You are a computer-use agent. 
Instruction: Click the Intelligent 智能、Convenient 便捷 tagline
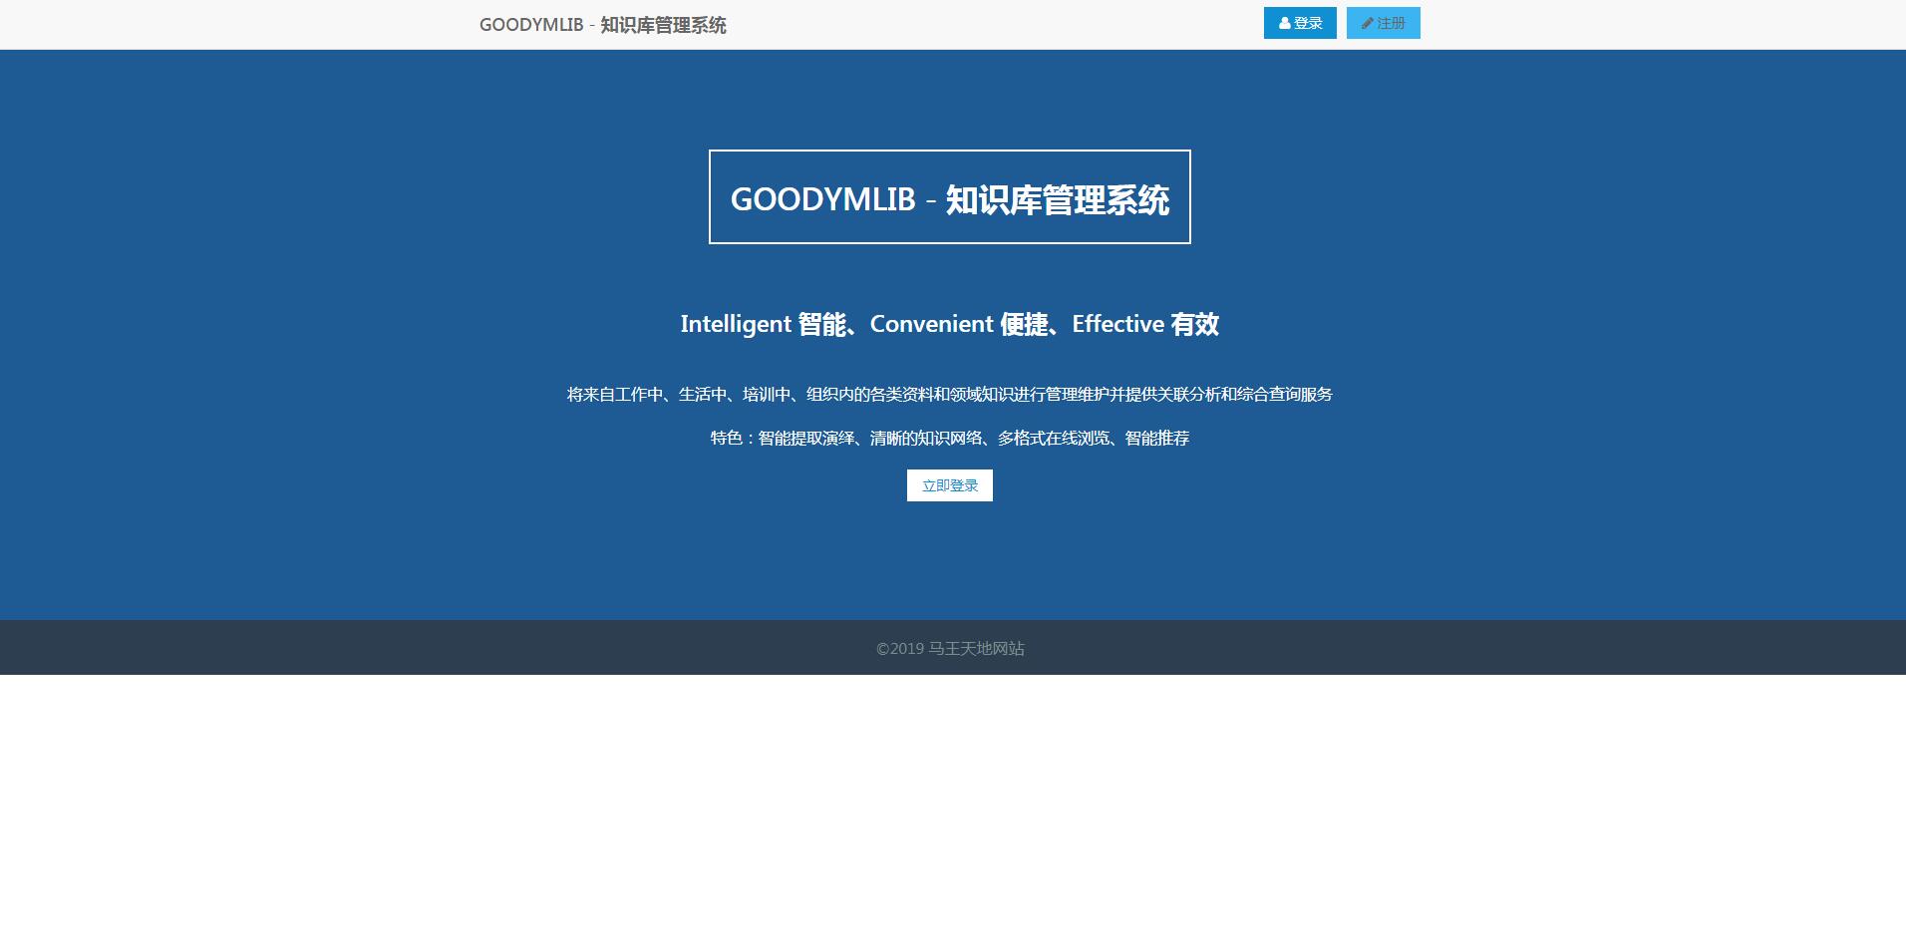(x=950, y=324)
